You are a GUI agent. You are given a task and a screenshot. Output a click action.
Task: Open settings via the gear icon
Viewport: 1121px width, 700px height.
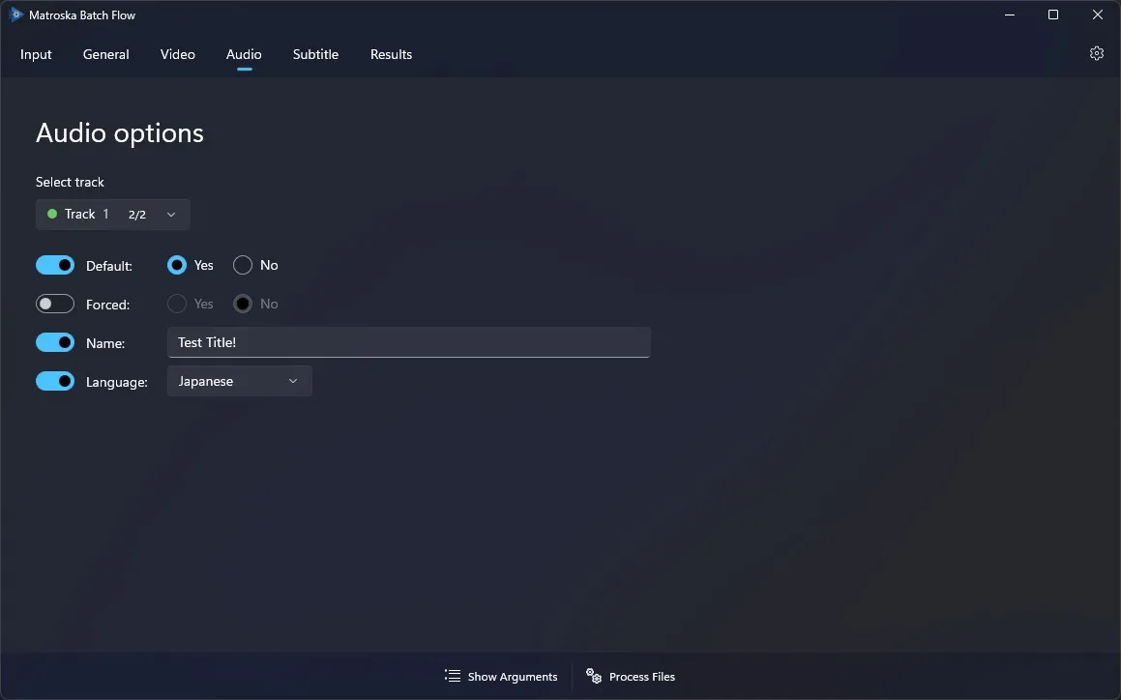1096,53
